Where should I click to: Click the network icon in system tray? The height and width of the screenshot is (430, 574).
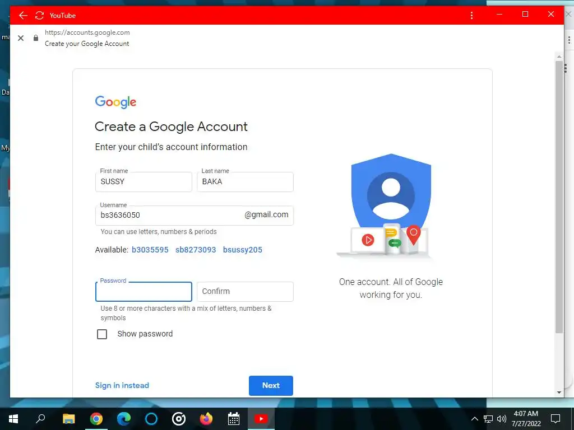(x=488, y=419)
